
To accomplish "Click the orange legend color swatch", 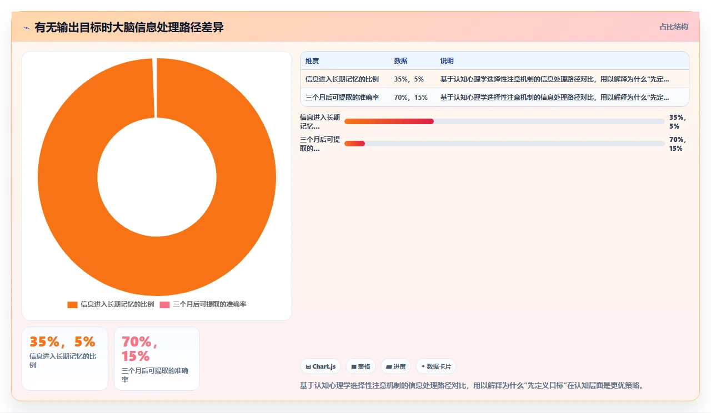I will tap(72, 305).
